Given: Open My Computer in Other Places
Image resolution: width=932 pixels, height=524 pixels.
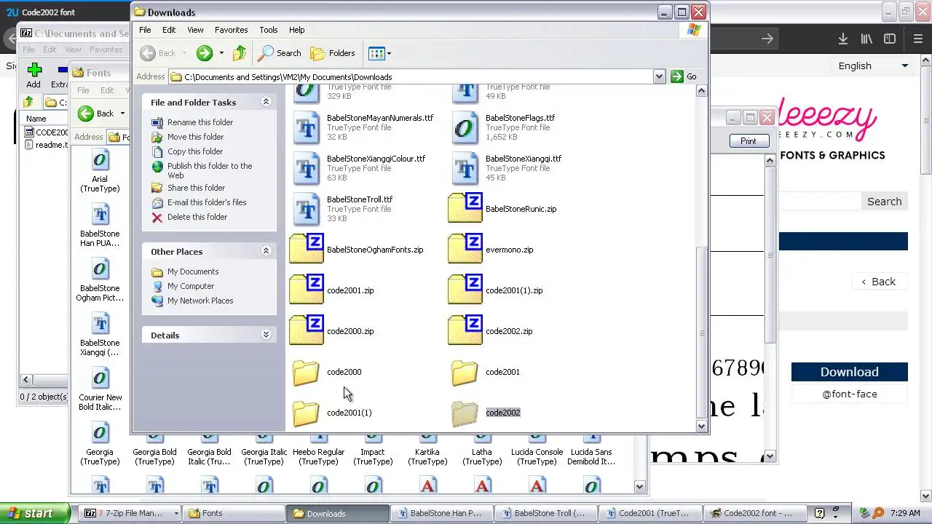Looking at the screenshot, I should pyautogui.click(x=191, y=286).
